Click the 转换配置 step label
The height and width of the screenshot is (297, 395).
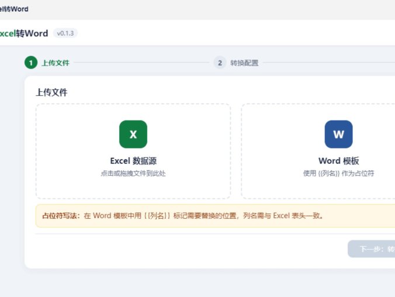tap(244, 63)
